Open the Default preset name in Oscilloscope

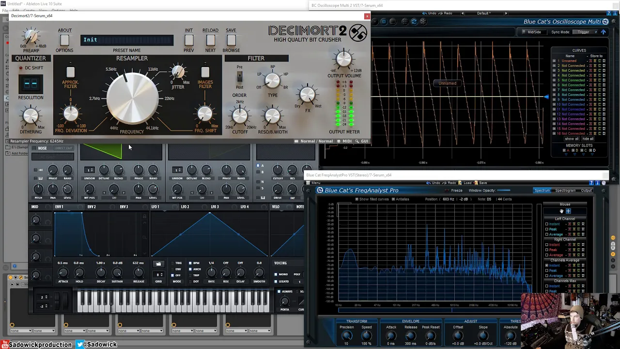484,13
